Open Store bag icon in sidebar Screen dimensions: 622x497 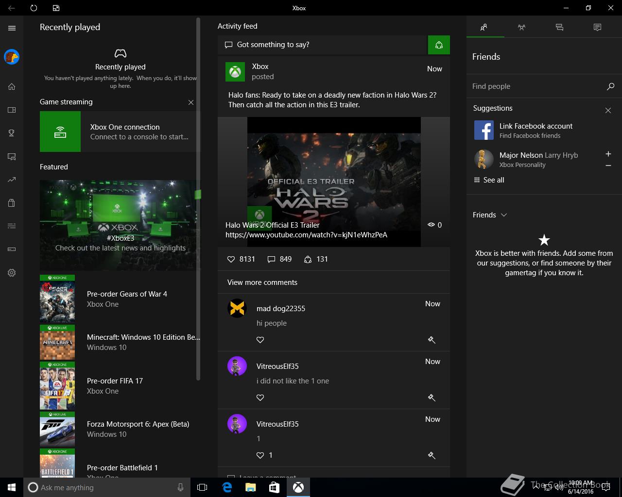12,203
